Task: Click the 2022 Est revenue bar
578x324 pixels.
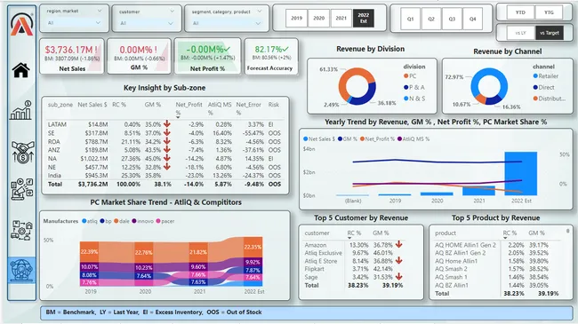Action: tap(521, 173)
